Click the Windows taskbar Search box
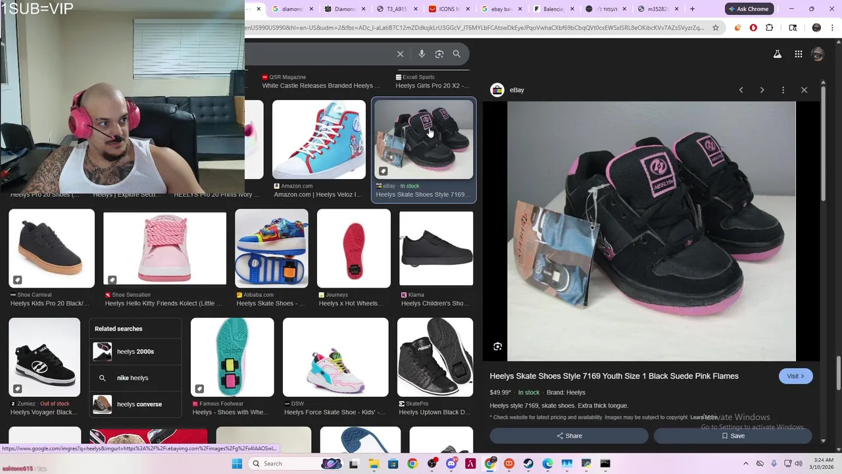The width and height of the screenshot is (842, 474). point(295,463)
